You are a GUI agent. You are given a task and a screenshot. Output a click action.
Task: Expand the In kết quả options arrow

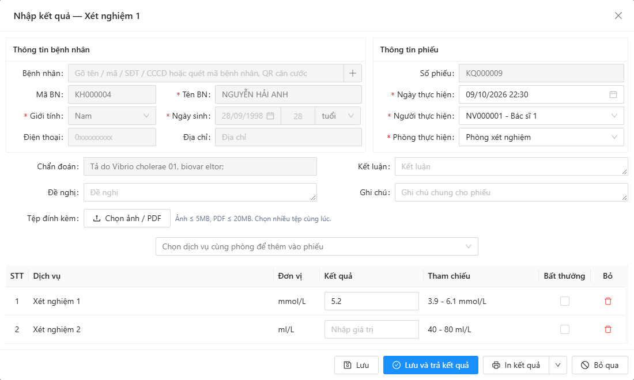[558, 365]
